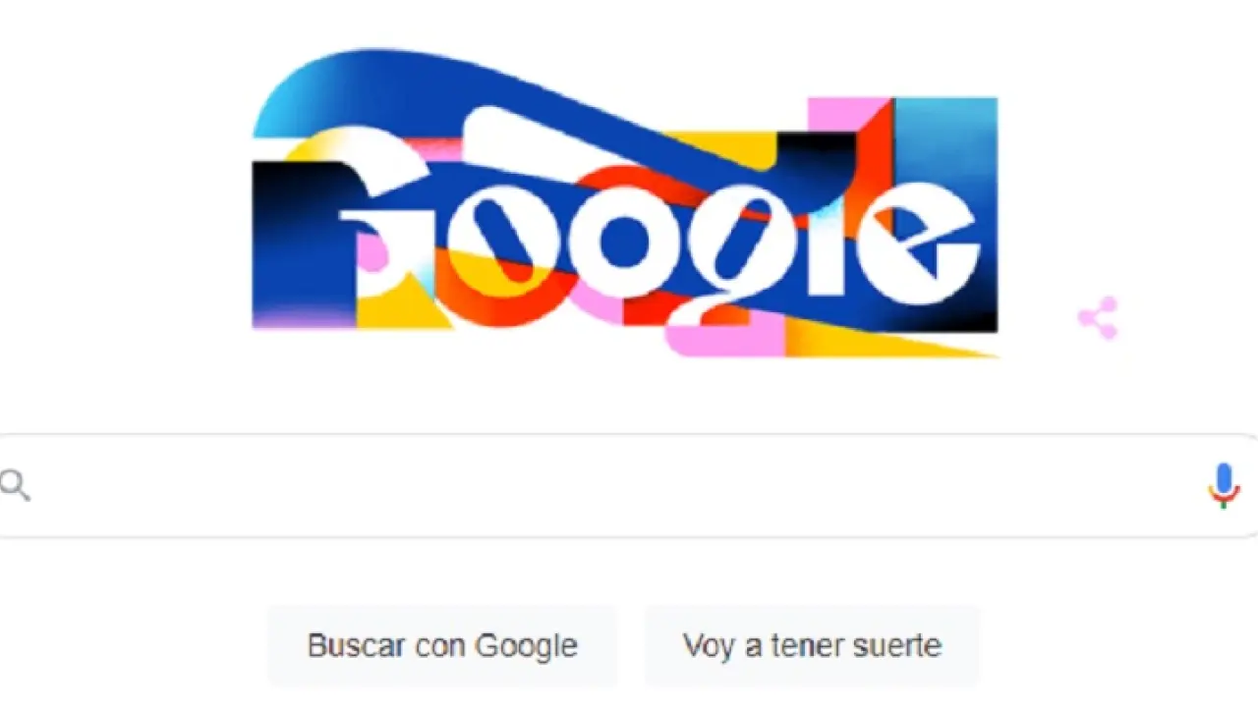Click the pink share icon beside the doodle
This screenshot has width=1258, height=707.
1098,318
